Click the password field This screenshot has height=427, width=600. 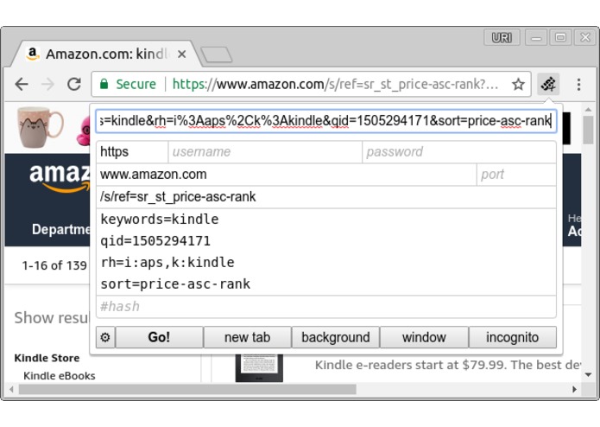point(458,151)
